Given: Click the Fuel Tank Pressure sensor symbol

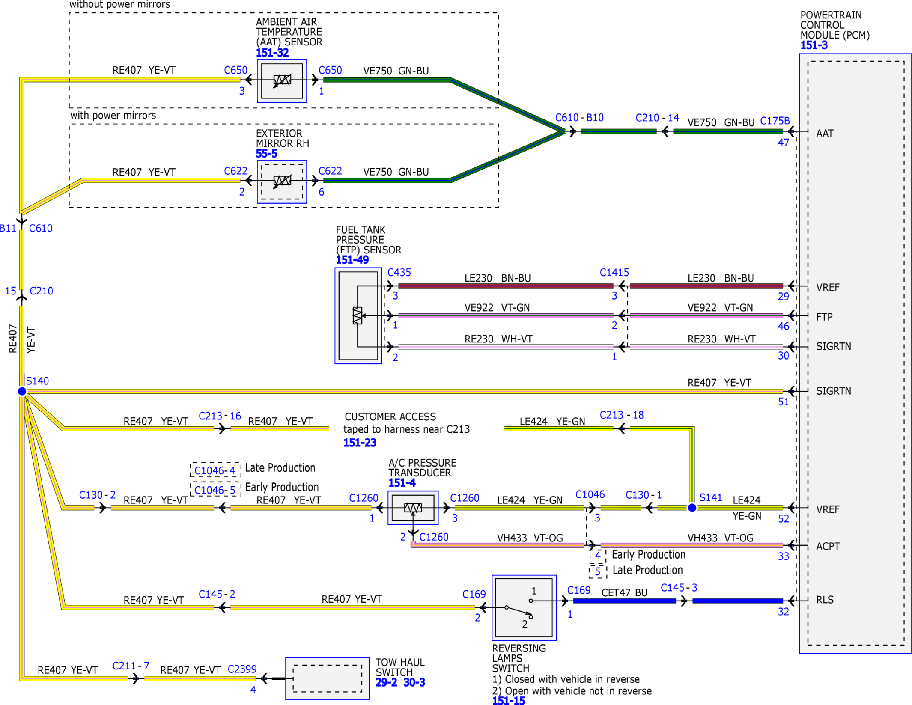Looking at the screenshot, I should pyautogui.click(x=358, y=316).
